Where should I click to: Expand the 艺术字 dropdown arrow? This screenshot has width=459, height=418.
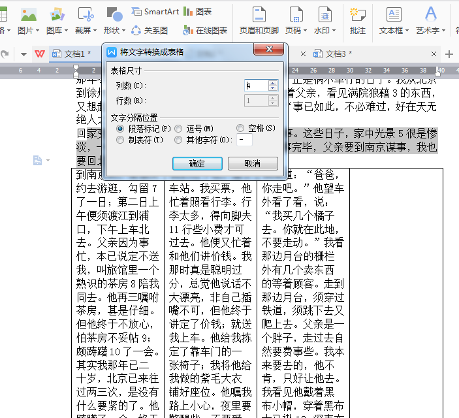(443, 31)
